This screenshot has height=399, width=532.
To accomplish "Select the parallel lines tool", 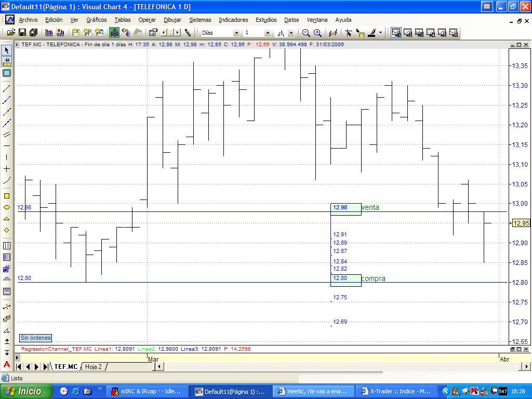I will click(6, 135).
